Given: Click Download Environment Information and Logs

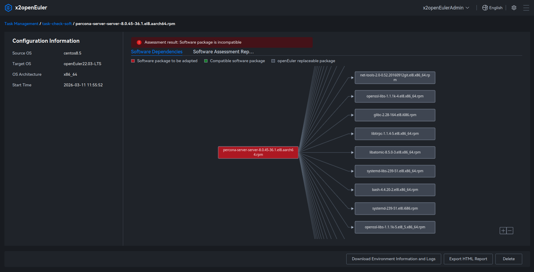Looking at the screenshot, I should [x=393, y=259].
